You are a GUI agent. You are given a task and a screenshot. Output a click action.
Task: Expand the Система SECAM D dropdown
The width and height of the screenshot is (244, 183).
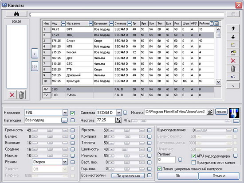click(x=118, y=113)
